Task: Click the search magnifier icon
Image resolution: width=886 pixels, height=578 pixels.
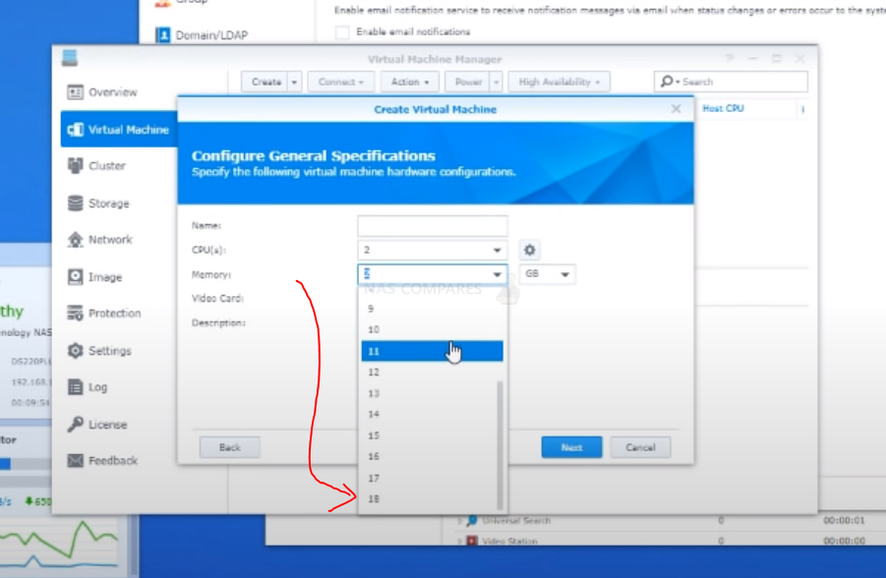Action: (668, 82)
